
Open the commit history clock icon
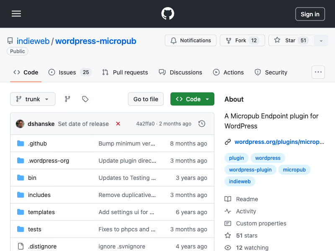point(202,124)
